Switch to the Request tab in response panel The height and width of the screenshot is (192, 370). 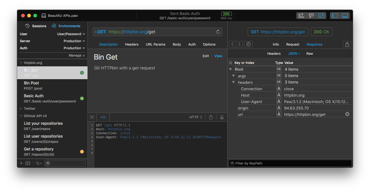293,44
